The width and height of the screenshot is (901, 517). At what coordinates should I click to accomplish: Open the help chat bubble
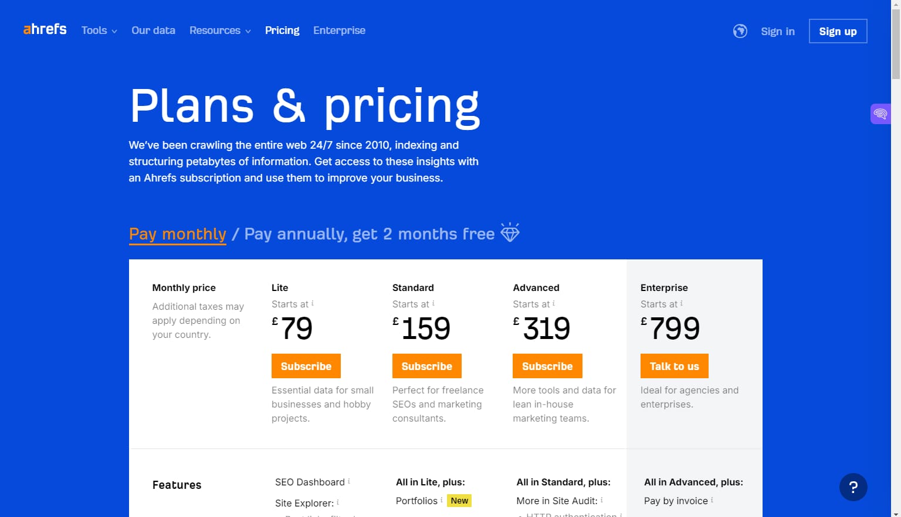(x=853, y=487)
